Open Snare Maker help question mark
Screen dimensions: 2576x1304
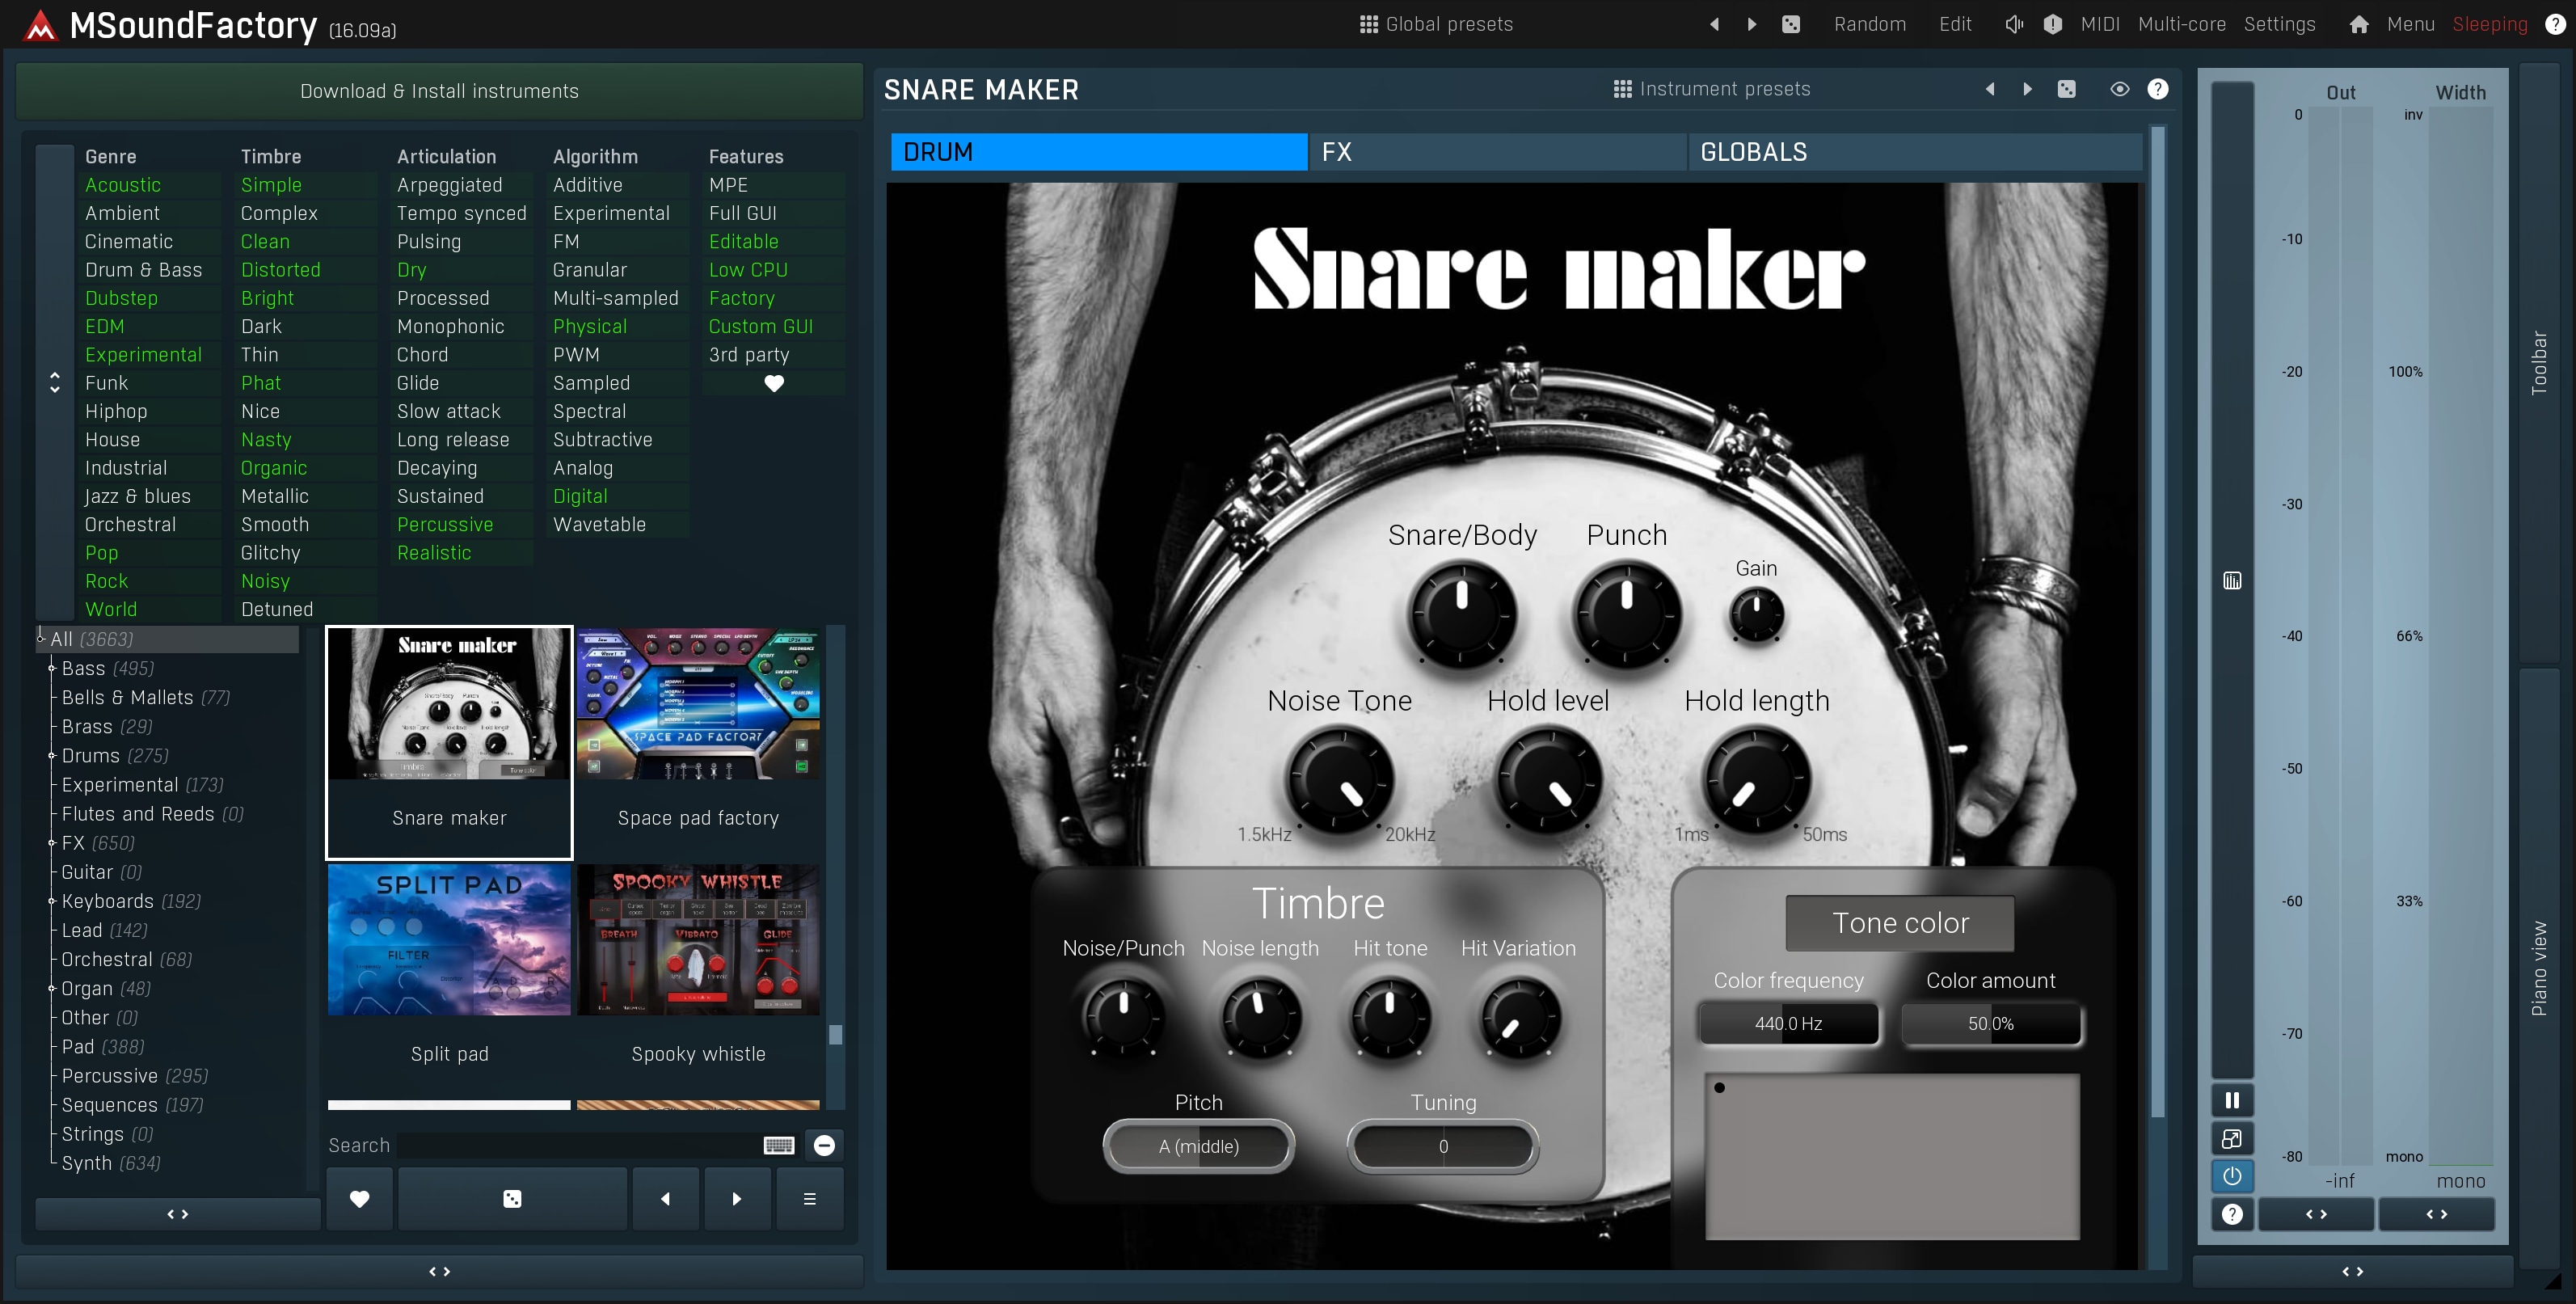tap(2158, 89)
